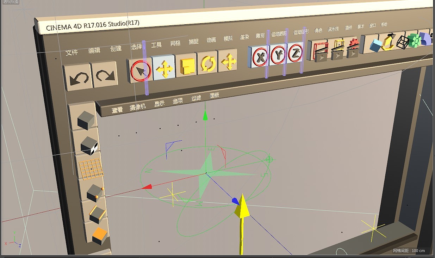435x258 pixels.
Task: Open the 创建 menu
Action: coord(116,49)
